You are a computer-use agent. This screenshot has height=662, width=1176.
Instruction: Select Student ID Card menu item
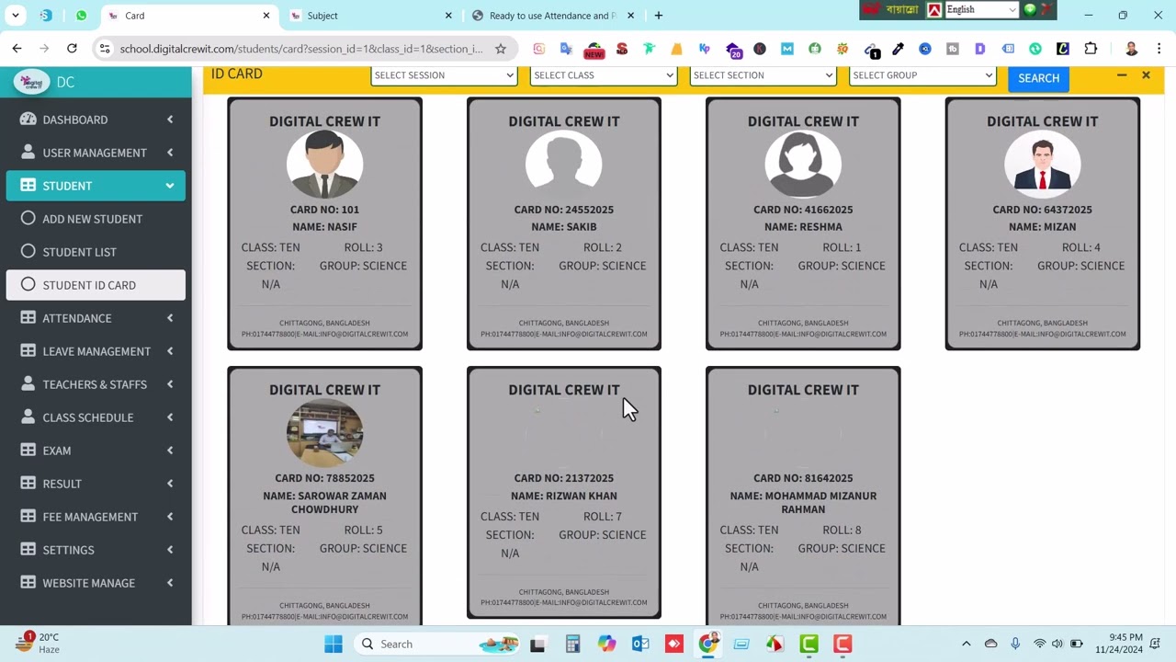(x=96, y=285)
